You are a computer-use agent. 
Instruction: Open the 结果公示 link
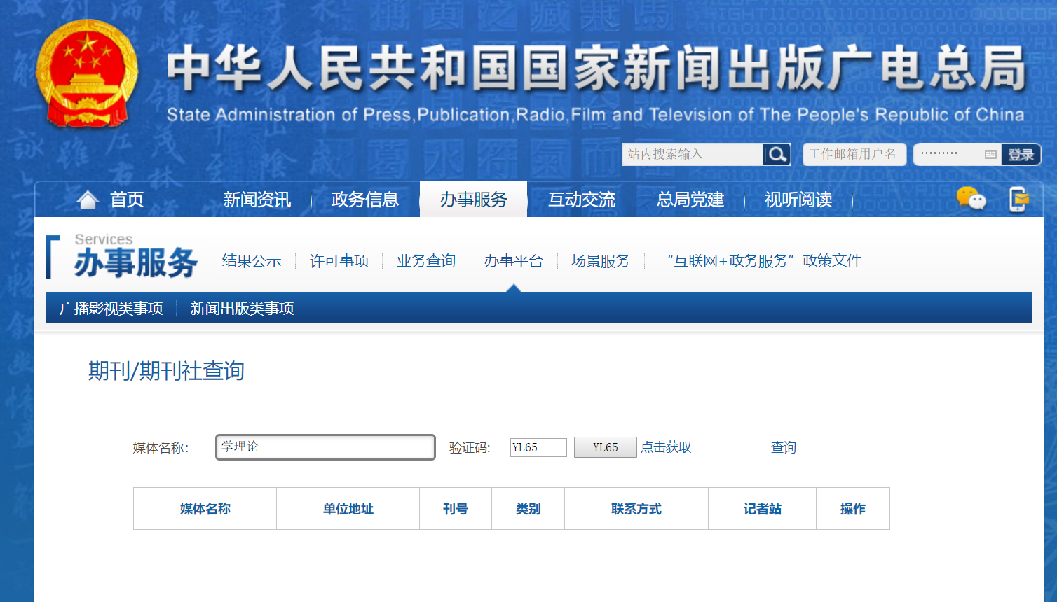coord(252,261)
